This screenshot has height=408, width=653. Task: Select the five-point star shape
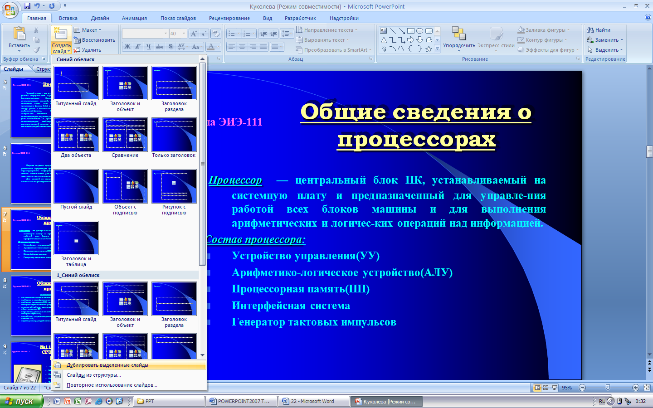tap(429, 49)
